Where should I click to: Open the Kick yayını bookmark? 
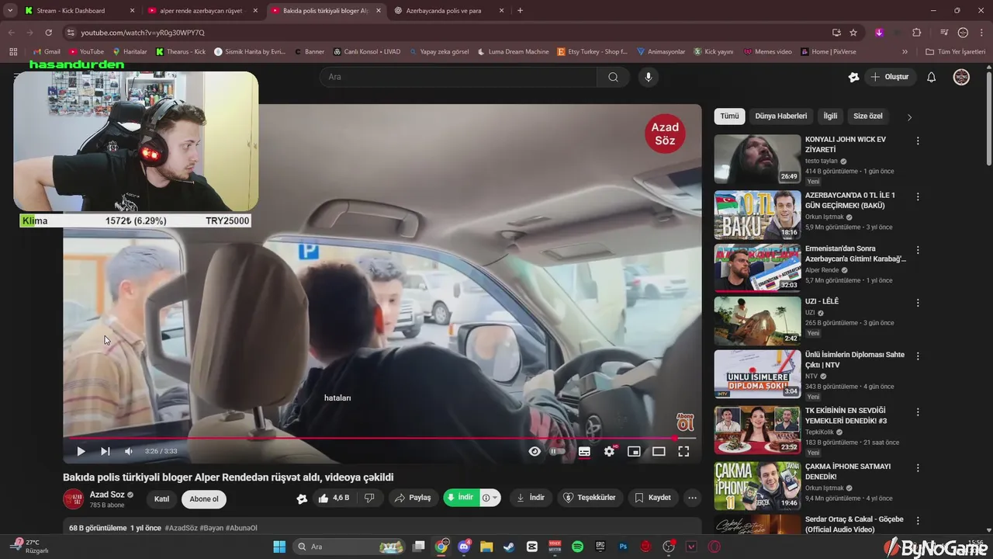[x=713, y=52]
